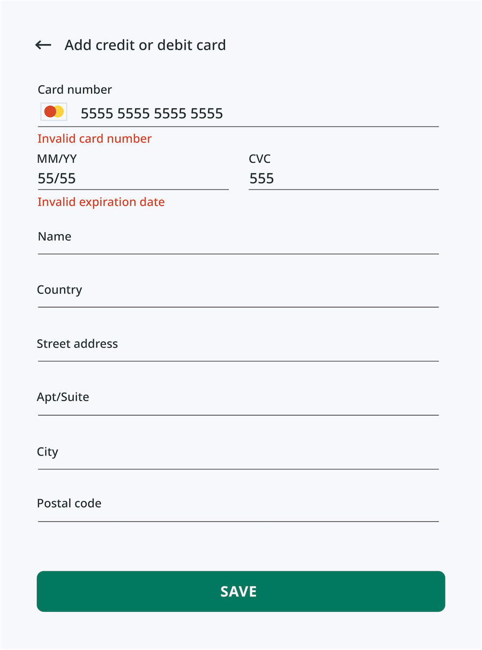The width and height of the screenshot is (482, 650).
Task: Click the "Invalid card number" error message
Action: point(95,139)
